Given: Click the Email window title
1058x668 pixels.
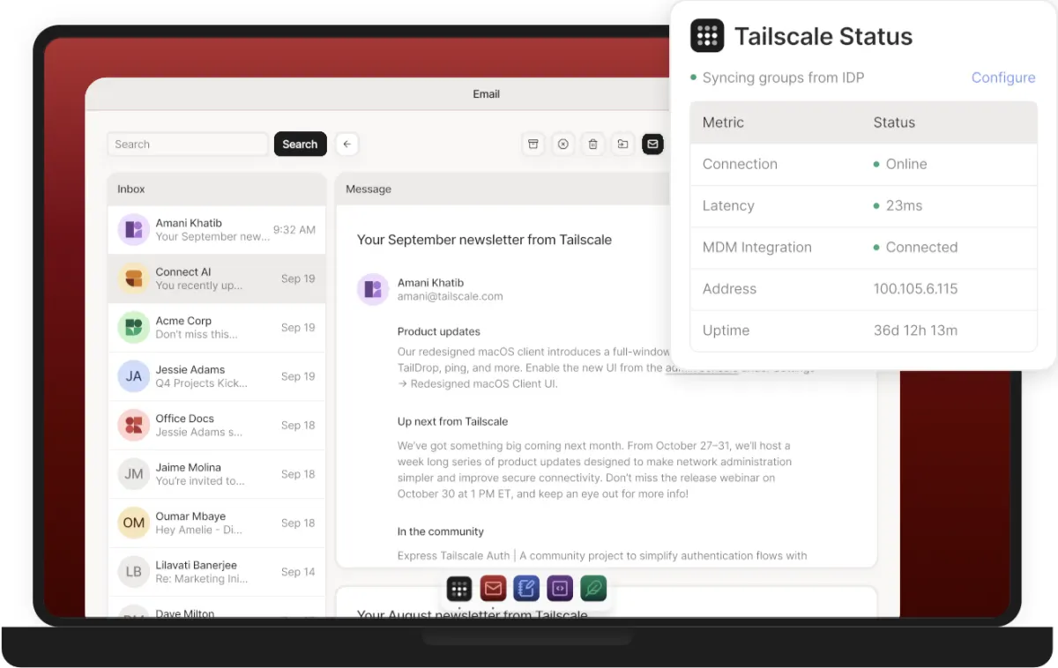Looking at the screenshot, I should pos(487,94).
